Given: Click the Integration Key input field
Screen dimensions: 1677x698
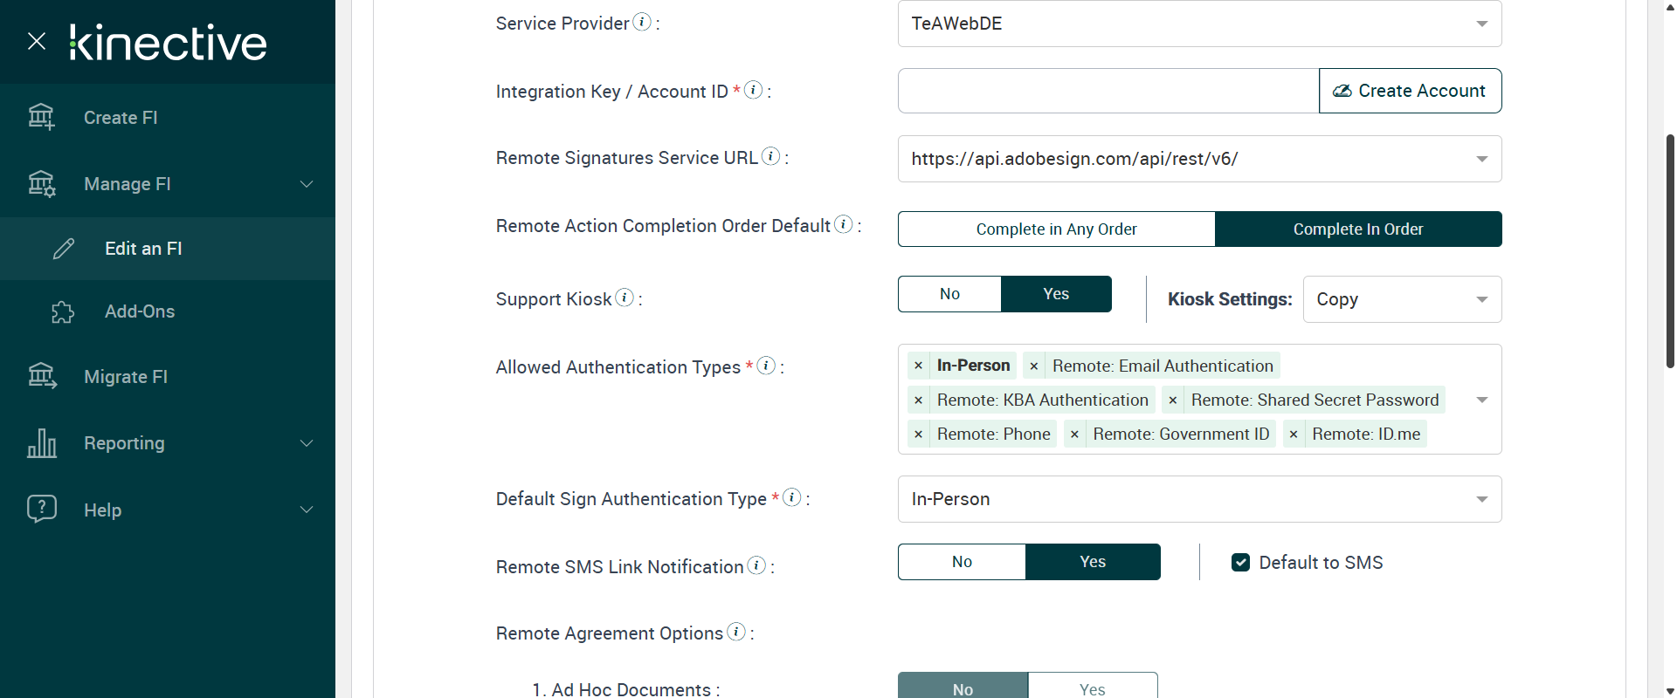Looking at the screenshot, I should click(1108, 91).
